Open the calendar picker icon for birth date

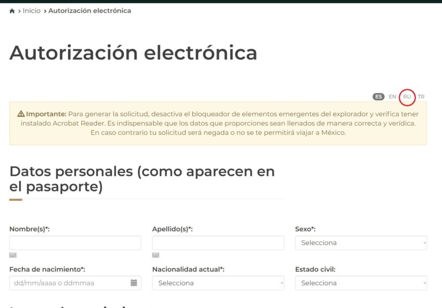tap(134, 283)
